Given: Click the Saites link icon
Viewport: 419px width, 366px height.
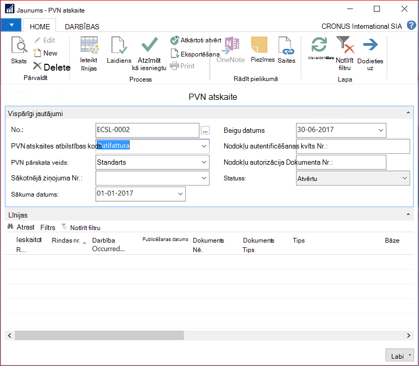Looking at the screenshot, I should point(286,45).
